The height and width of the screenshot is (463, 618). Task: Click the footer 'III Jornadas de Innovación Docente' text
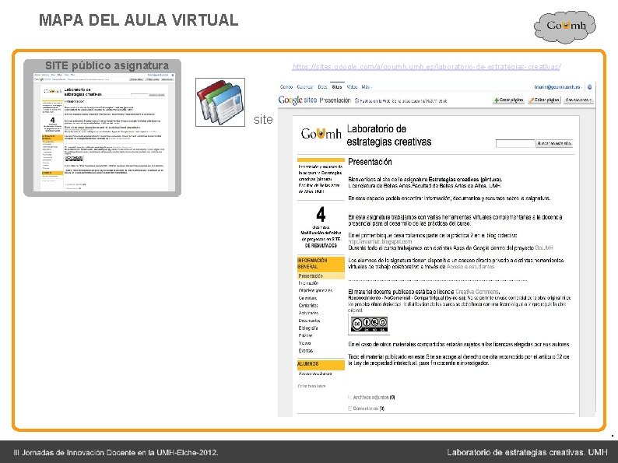coord(115,452)
